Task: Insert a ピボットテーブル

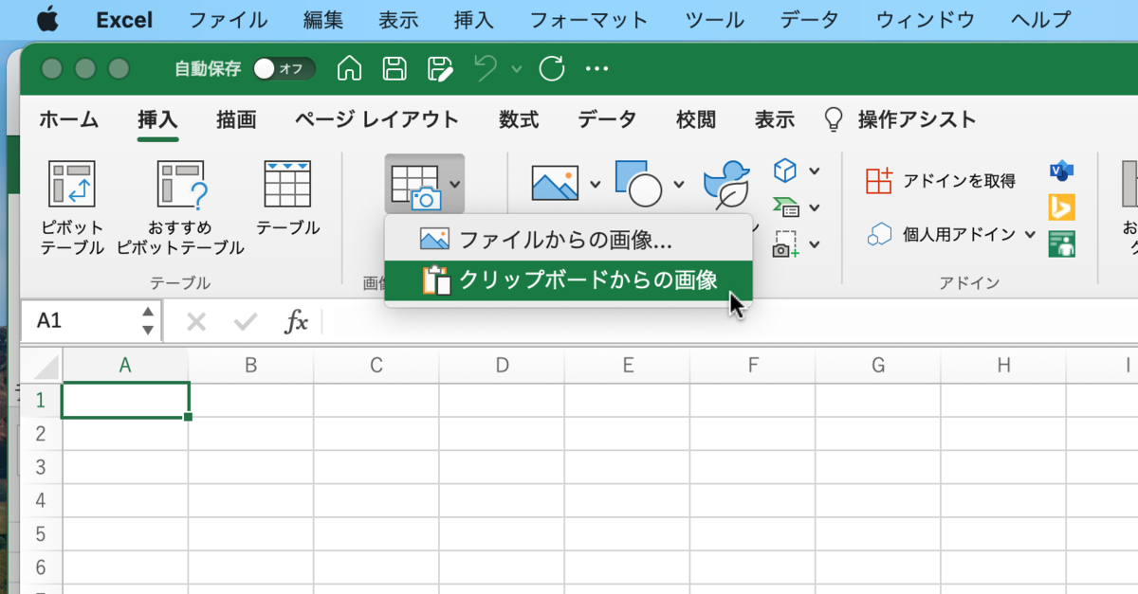Action: click(72, 207)
